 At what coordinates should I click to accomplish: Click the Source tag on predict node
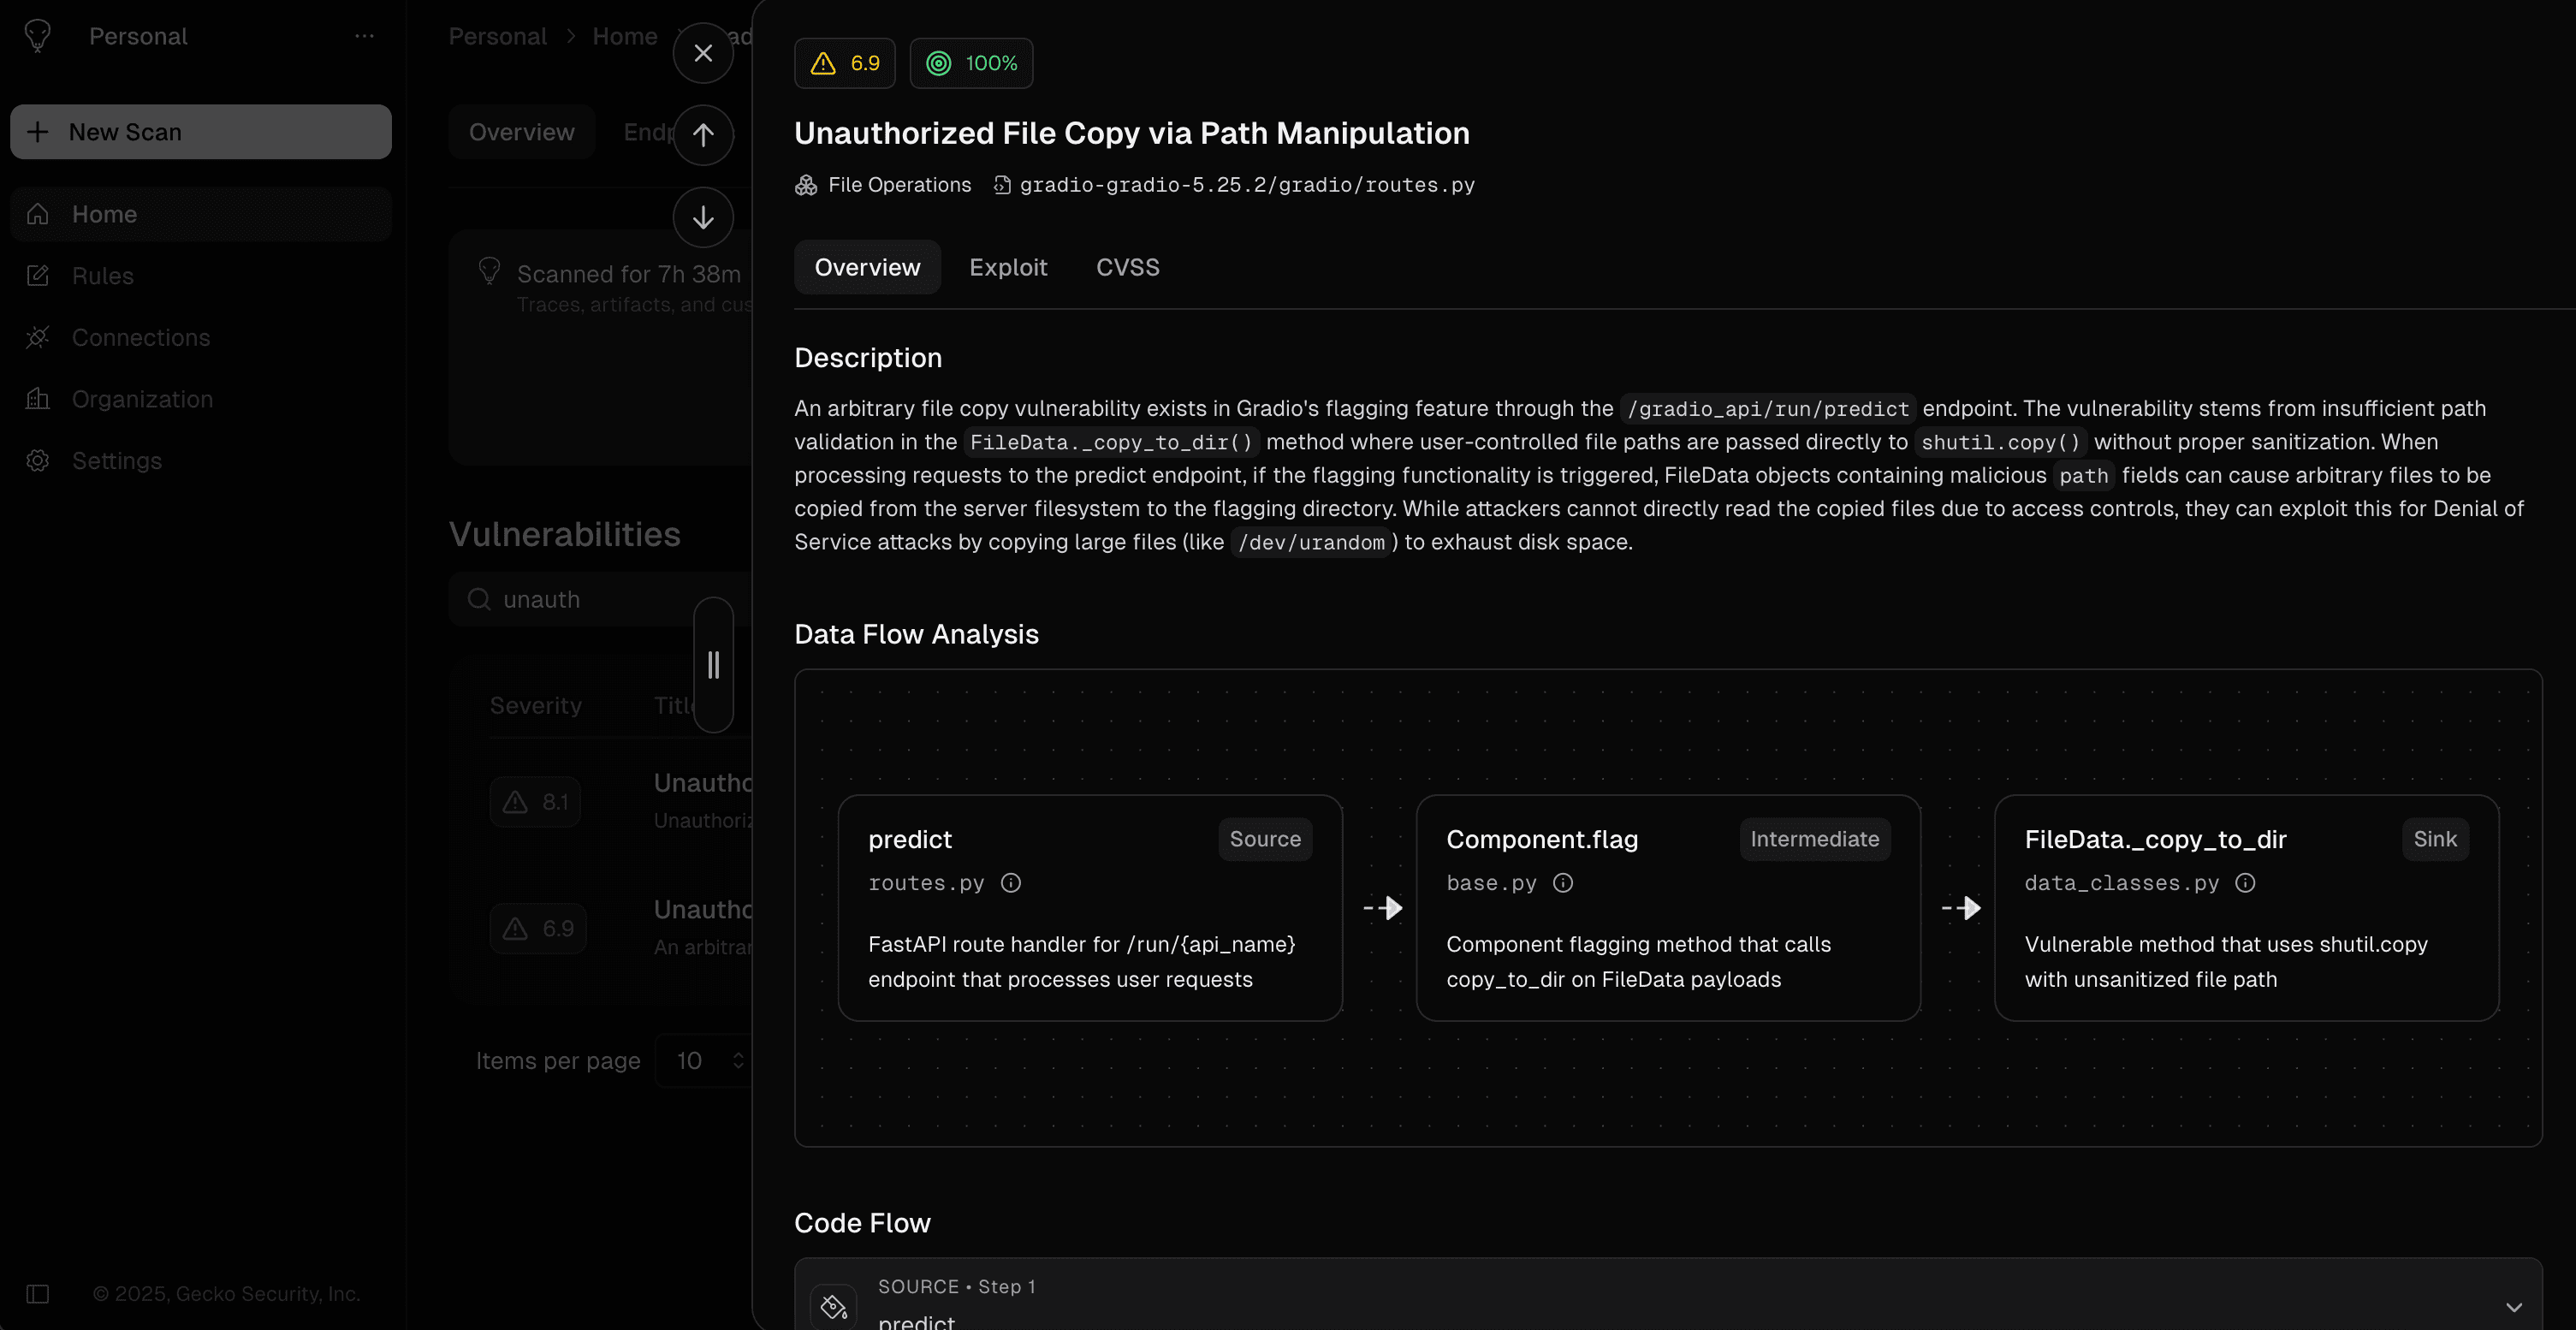click(1265, 839)
